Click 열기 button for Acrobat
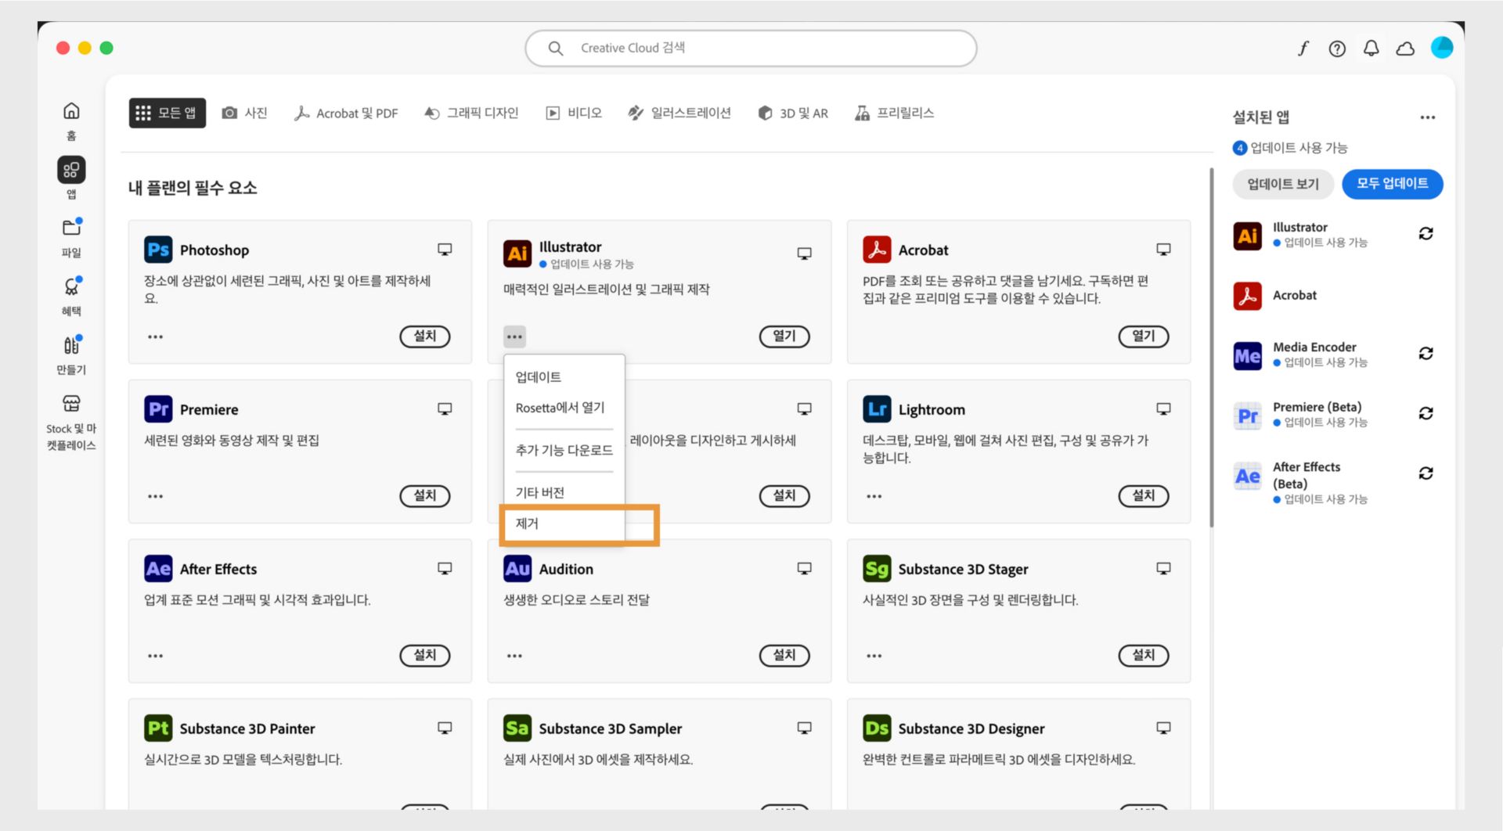Viewport: 1503px width, 831px height. [1144, 336]
